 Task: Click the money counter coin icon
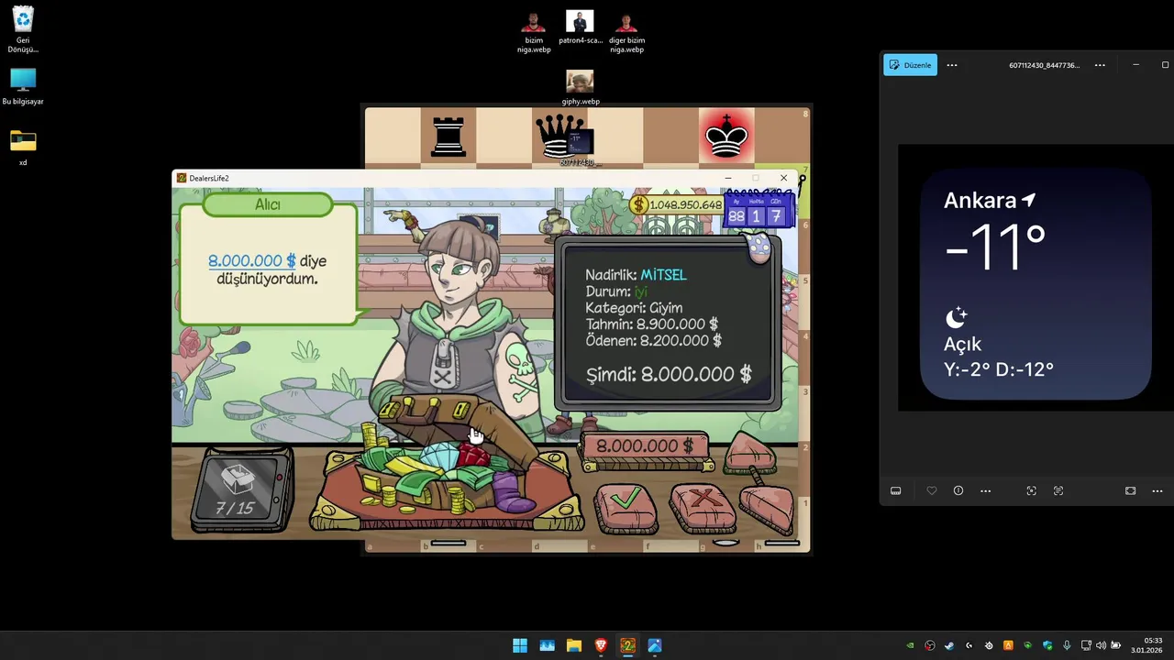pyautogui.click(x=640, y=204)
